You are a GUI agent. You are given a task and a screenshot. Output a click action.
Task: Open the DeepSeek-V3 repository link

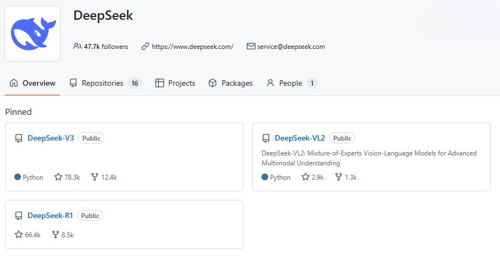point(51,138)
